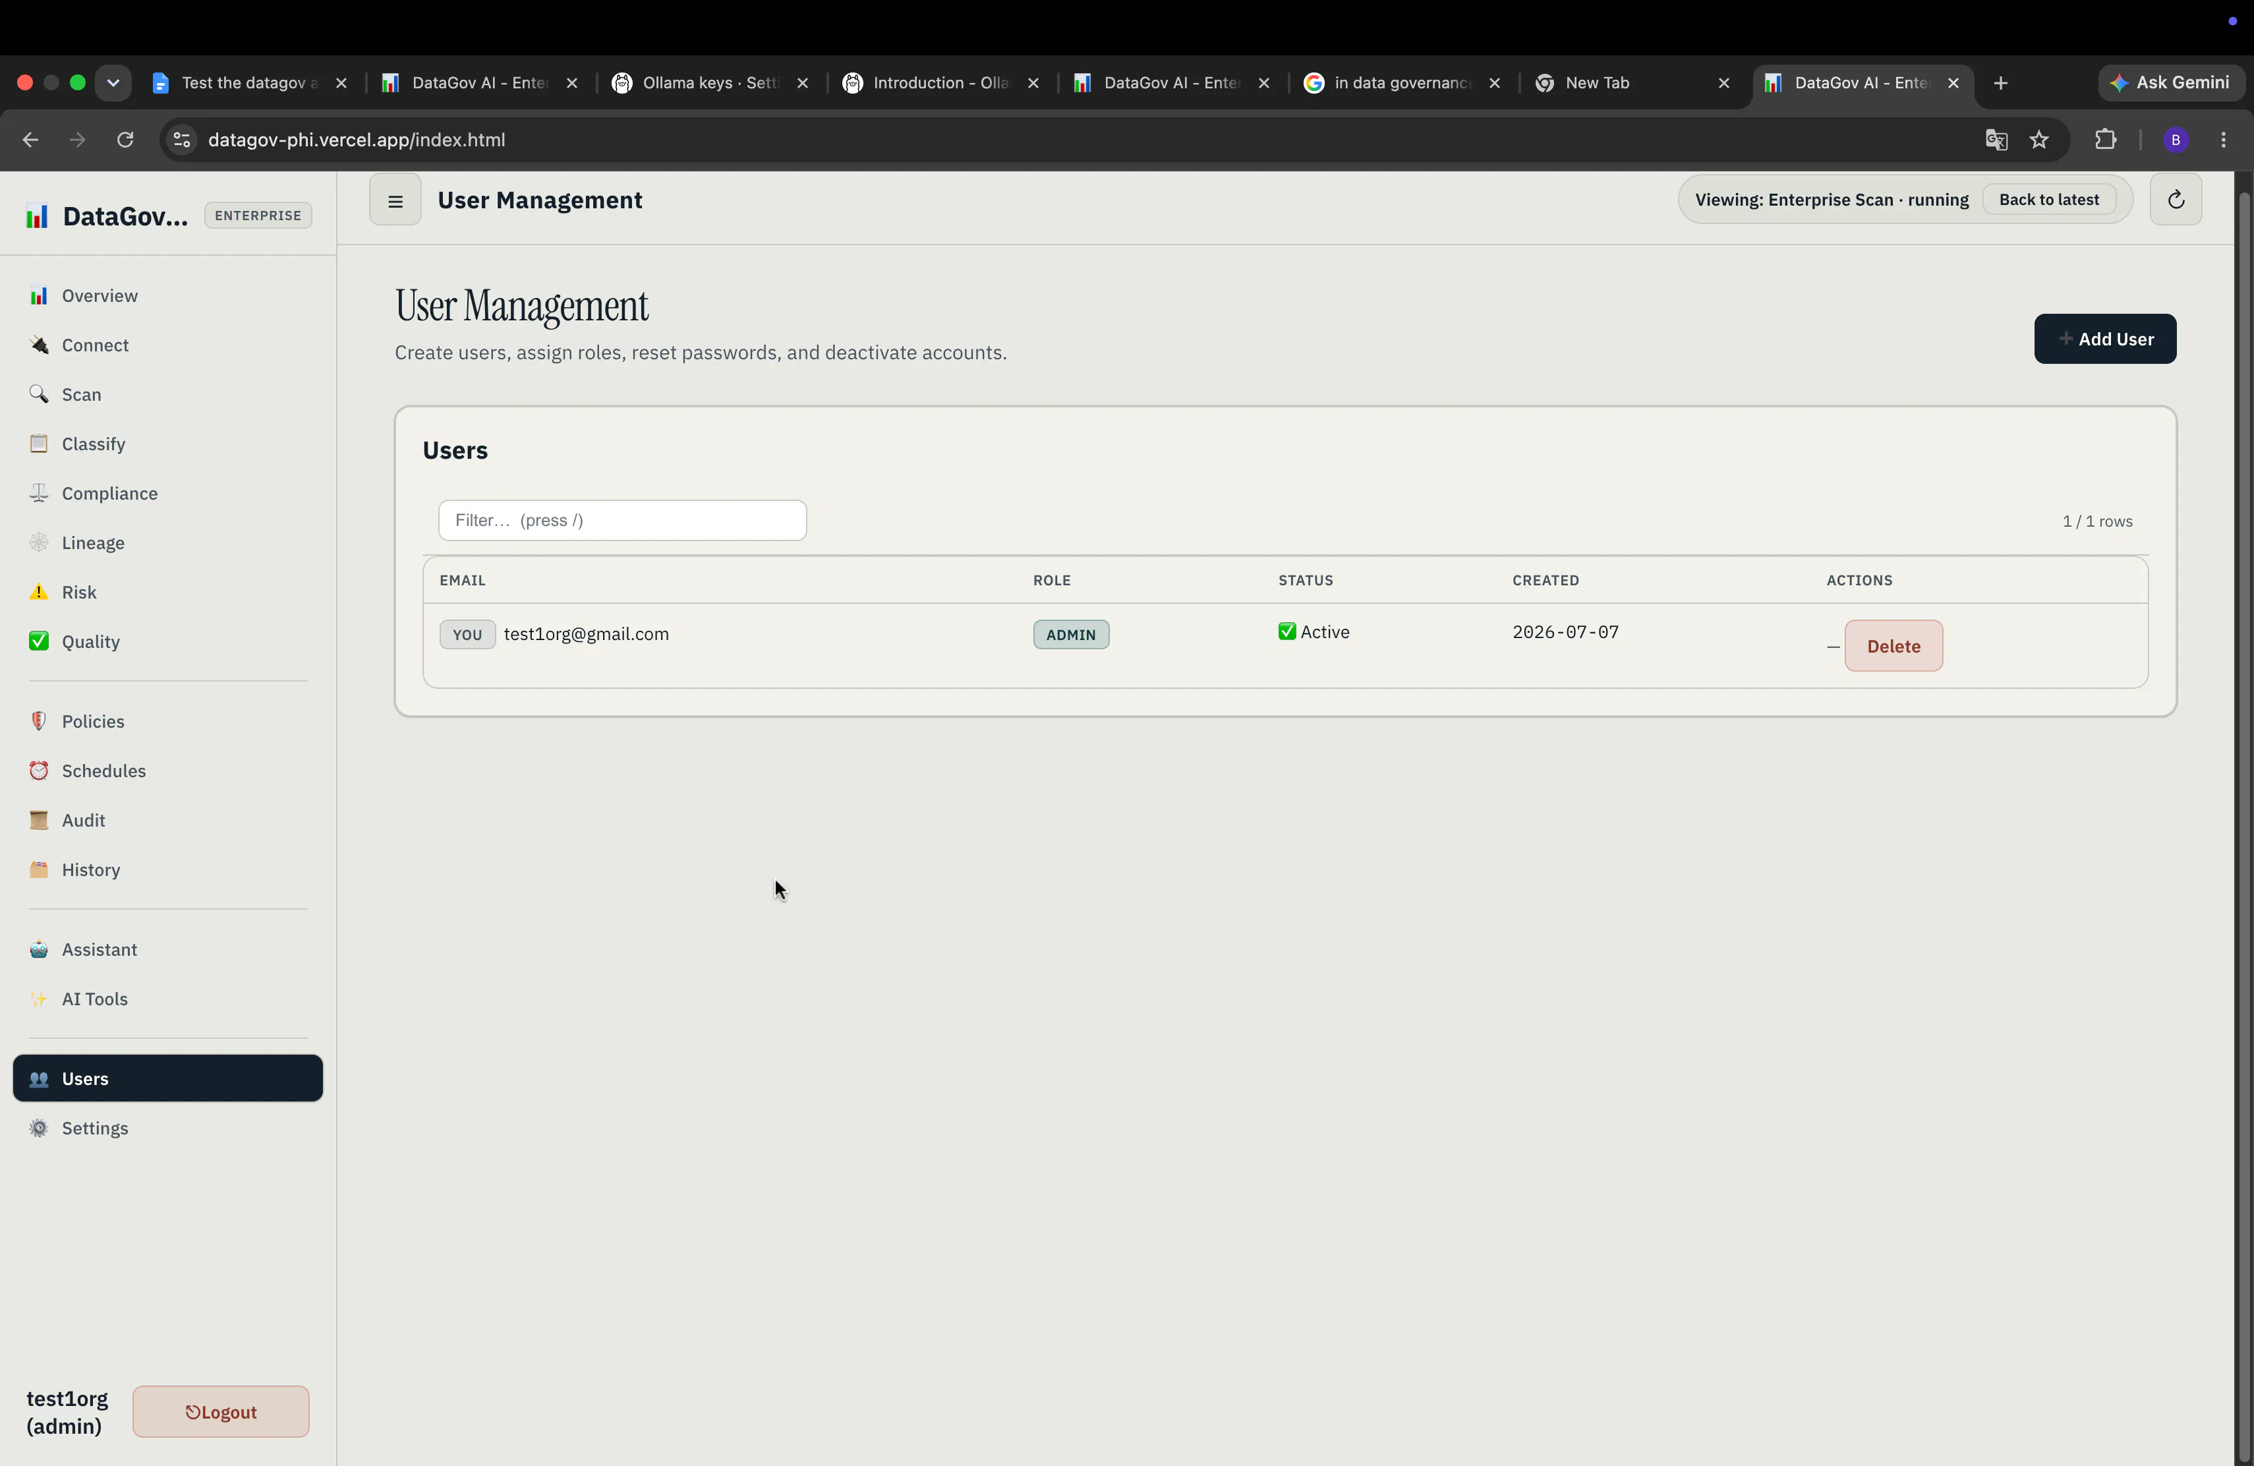The width and height of the screenshot is (2254, 1466).
Task: Open Google Translate icon in address bar
Action: tap(1996, 140)
